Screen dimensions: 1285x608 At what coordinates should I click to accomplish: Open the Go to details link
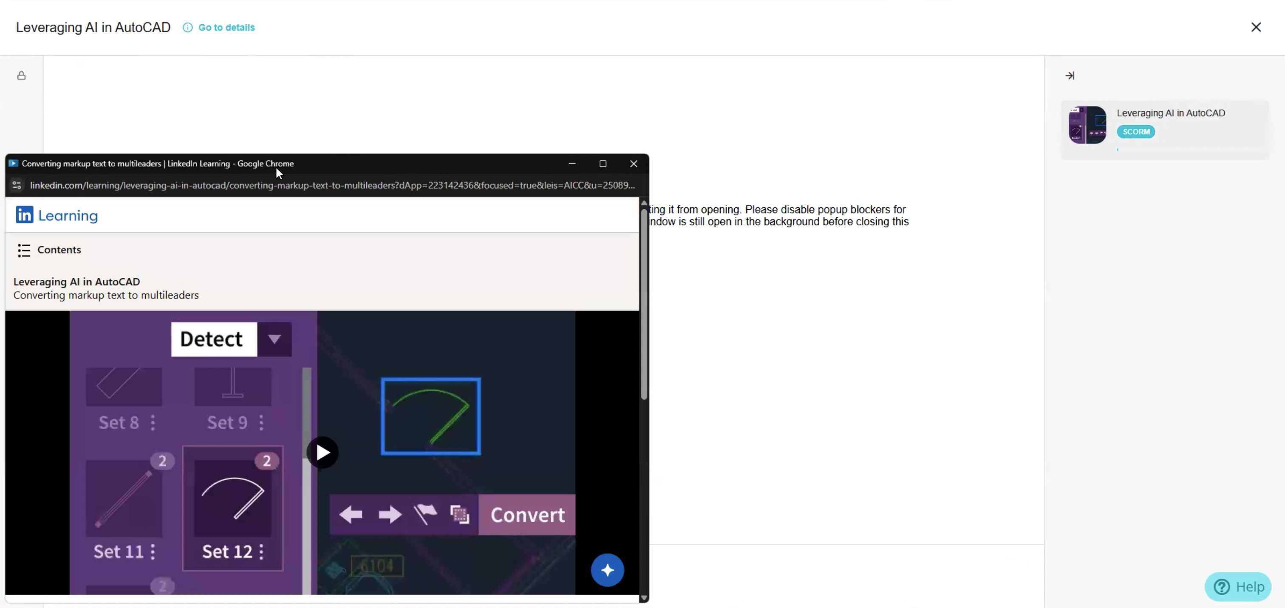(226, 28)
